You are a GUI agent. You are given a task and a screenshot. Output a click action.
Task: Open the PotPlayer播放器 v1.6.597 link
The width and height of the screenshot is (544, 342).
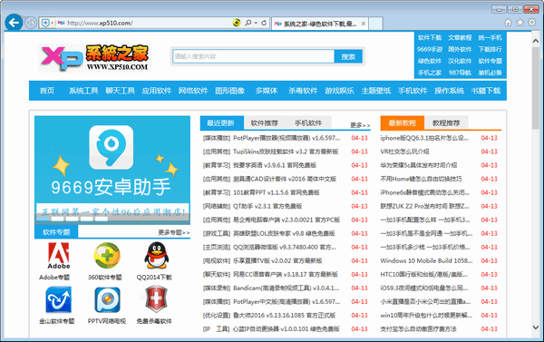(x=287, y=138)
